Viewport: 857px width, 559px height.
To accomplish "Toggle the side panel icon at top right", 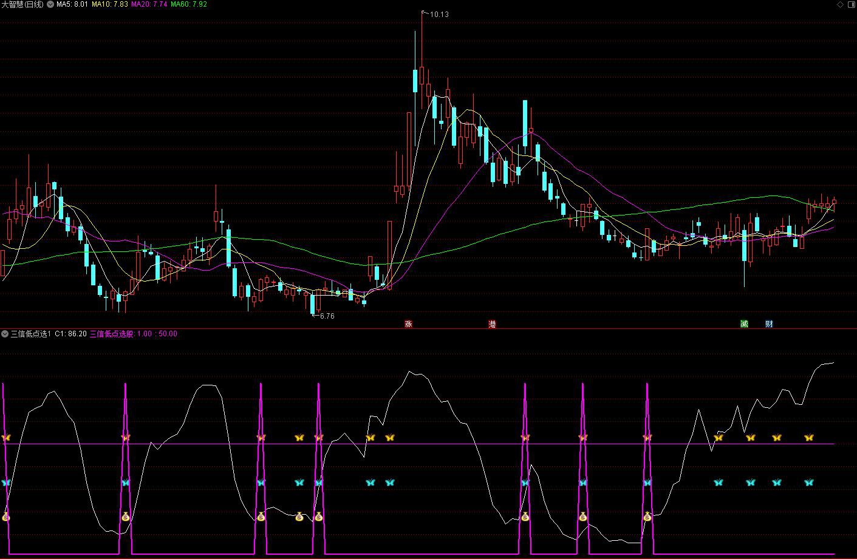I will coord(851,4).
